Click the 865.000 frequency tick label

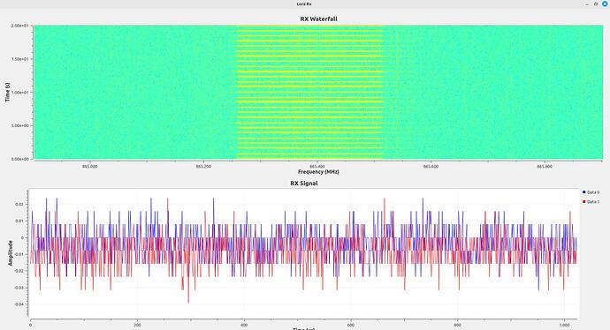click(x=90, y=167)
